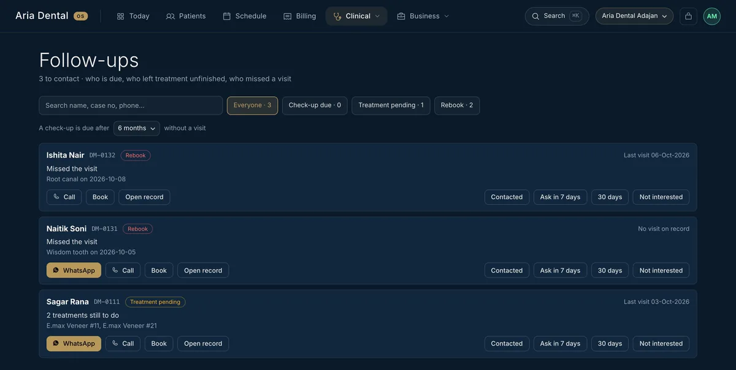Switch clinic via Aria Dental Adajan dropdown

[x=634, y=16]
